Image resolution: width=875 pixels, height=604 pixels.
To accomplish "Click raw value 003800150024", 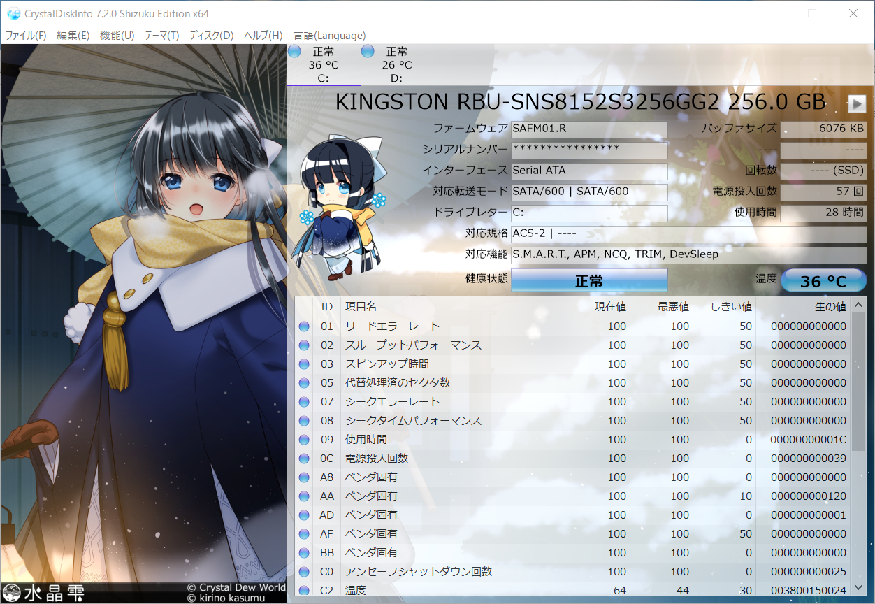I will (808, 591).
